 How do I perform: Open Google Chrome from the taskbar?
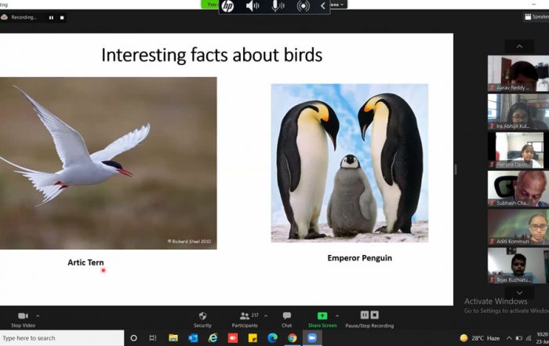(x=292, y=338)
